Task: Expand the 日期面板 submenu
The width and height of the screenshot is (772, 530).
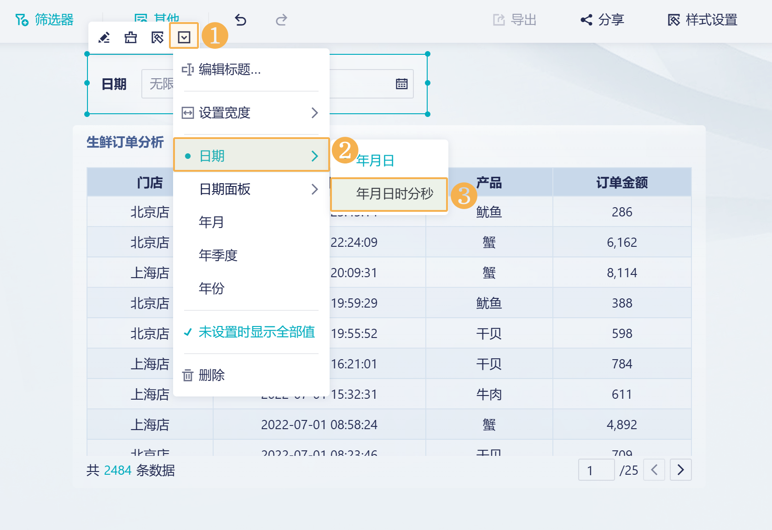Action: [251, 189]
